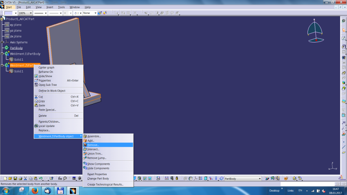This screenshot has height=195, width=347.
Task: Click the CATIA logo icon at bottom right
Action: click(x=342, y=178)
